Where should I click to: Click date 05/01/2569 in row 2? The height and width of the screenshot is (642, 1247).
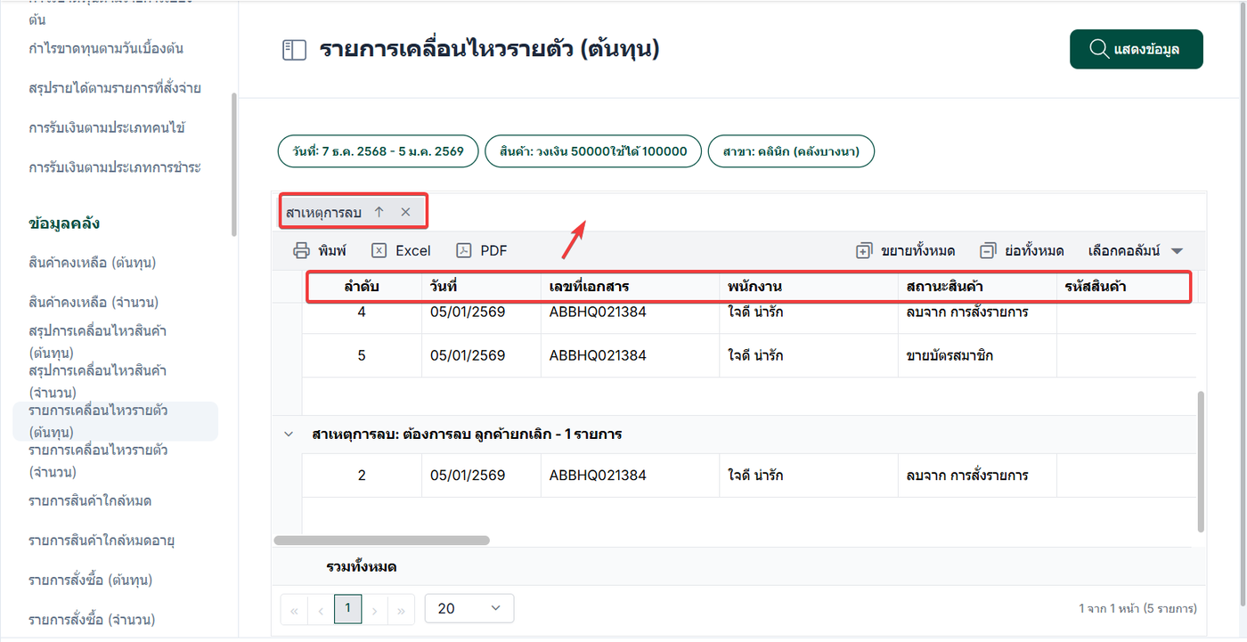[468, 475]
